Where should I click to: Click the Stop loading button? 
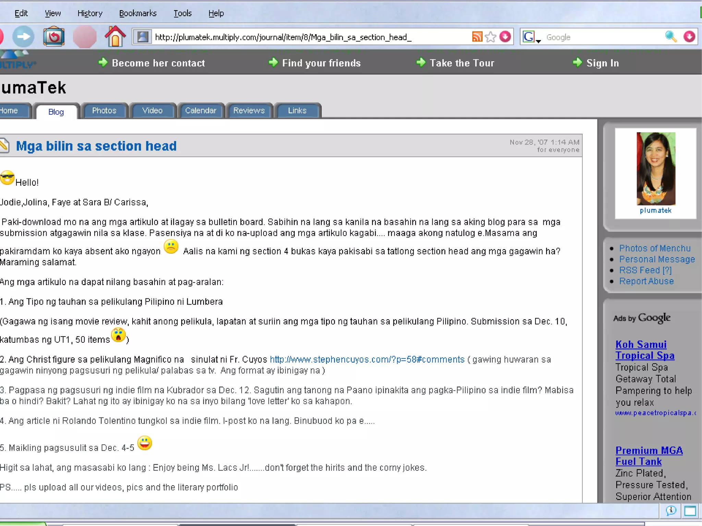click(85, 36)
